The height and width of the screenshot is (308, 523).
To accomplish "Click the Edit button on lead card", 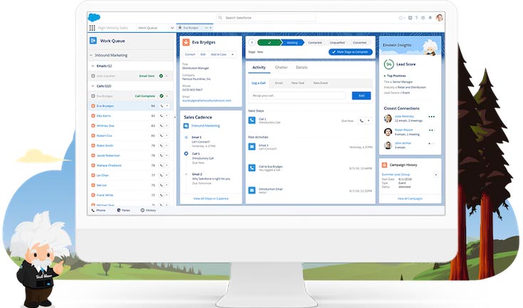I will (x=203, y=54).
